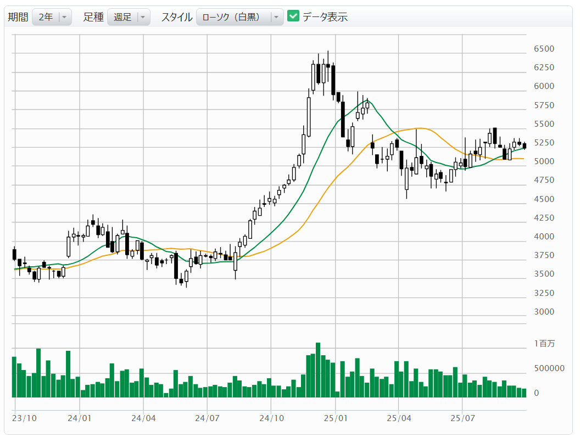Click the 500000 volume axis label

(549, 368)
